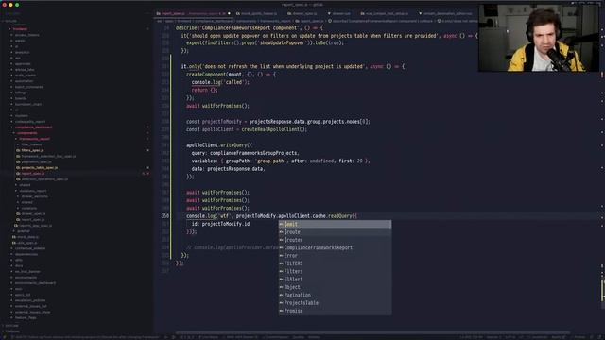The image size is (605, 340).
Task: Pick uppercase FILTERS from suggestions
Action: coord(335,263)
